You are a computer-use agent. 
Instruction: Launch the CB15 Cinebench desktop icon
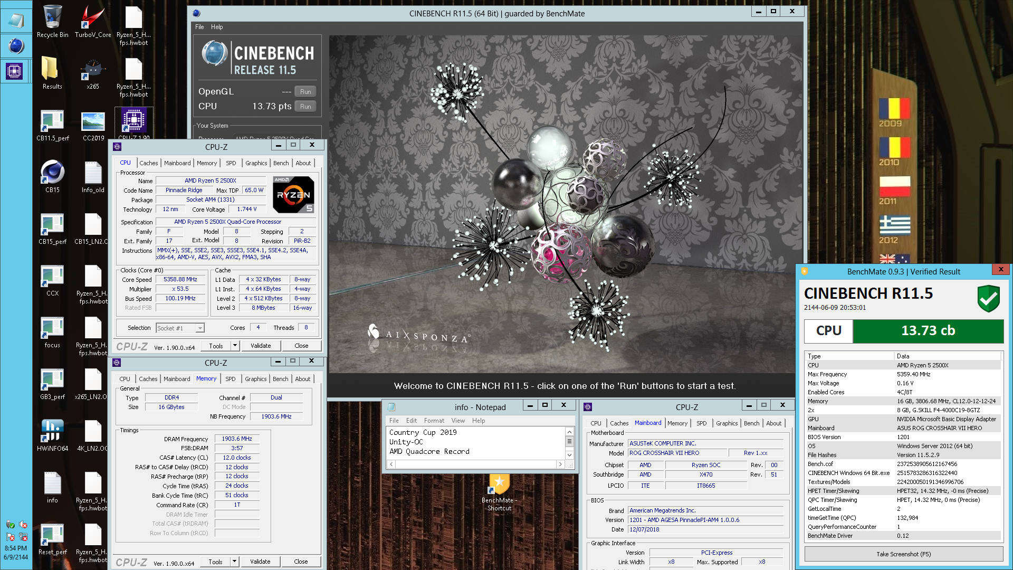pyautogui.click(x=52, y=176)
